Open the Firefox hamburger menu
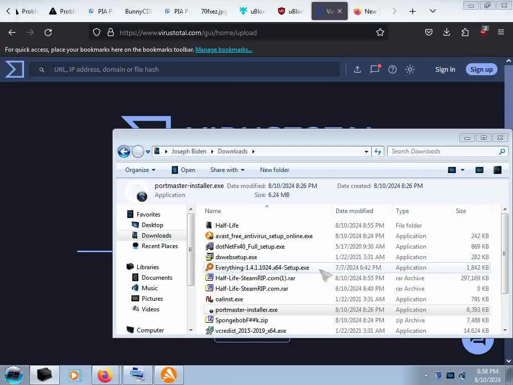513x385 pixels. point(500,32)
